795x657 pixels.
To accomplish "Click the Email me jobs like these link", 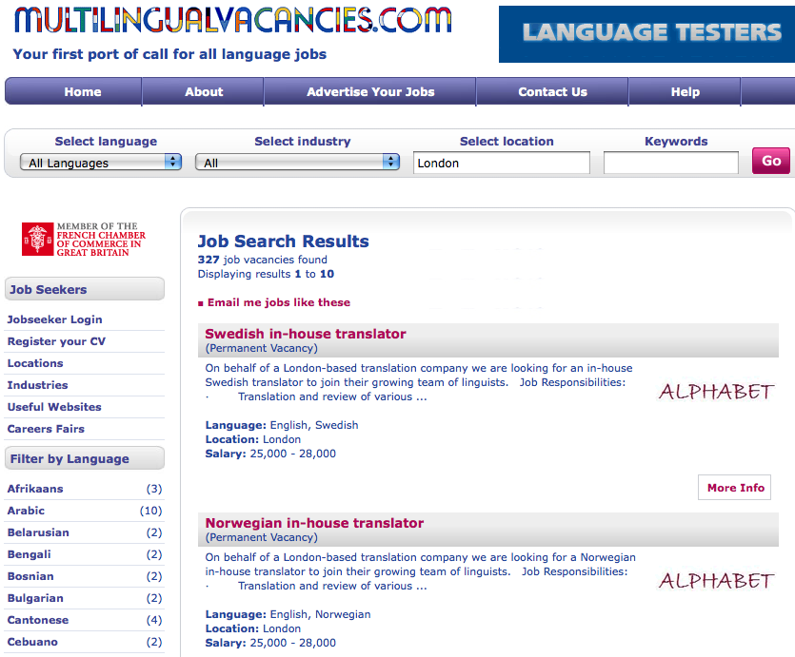I will [278, 302].
